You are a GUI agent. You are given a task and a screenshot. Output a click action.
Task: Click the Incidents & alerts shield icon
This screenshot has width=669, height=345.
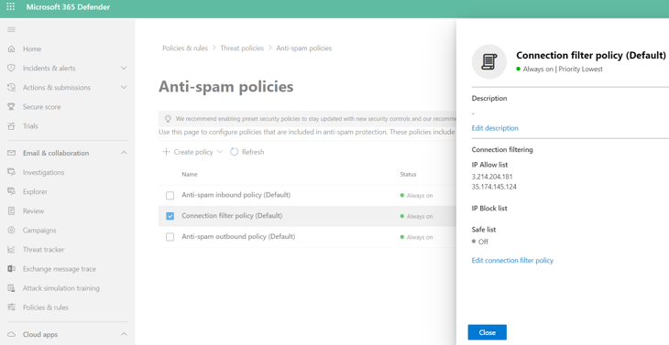coord(12,68)
